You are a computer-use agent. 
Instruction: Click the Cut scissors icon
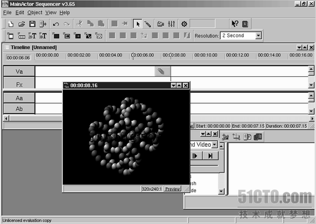(x=80, y=24)
